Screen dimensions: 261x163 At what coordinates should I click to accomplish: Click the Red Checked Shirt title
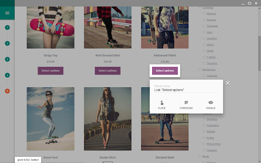108,55
